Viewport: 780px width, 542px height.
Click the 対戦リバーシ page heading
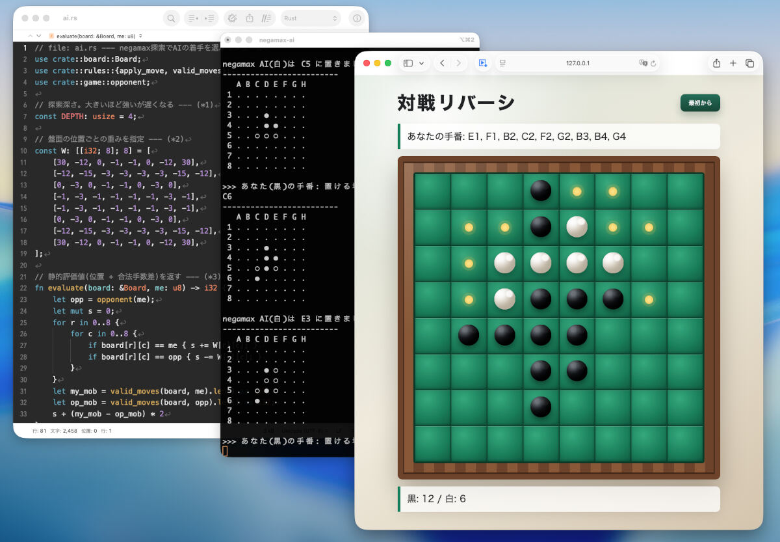(456, 103)
